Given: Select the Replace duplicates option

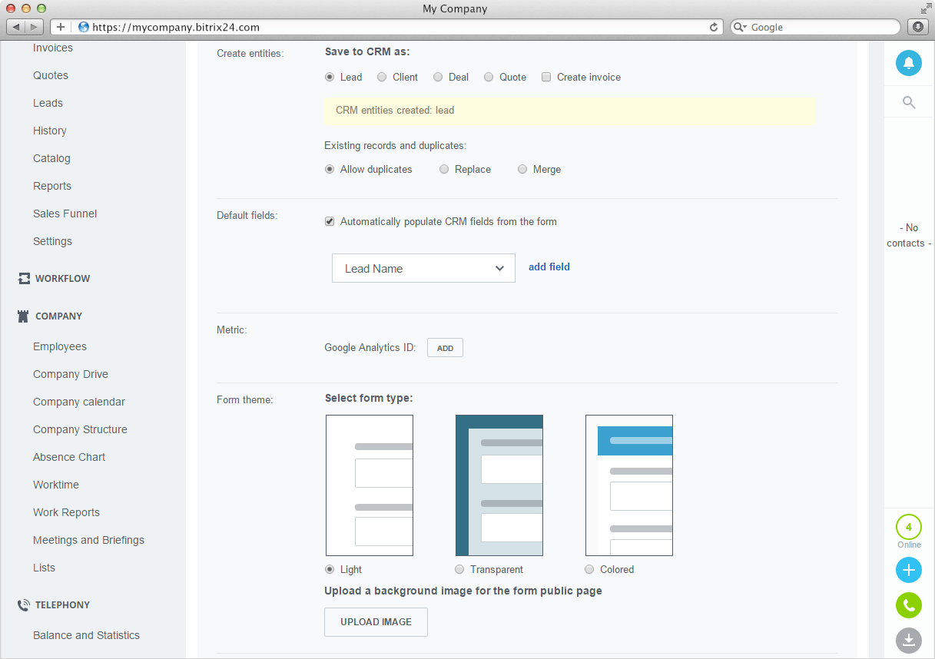Looking at the screenshot, I should point(444,169).
